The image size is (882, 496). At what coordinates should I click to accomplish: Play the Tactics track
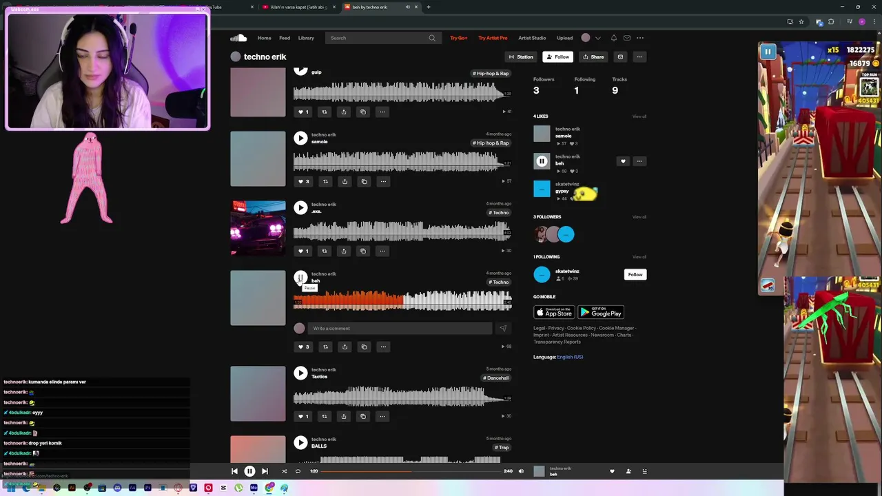(300, 373)
